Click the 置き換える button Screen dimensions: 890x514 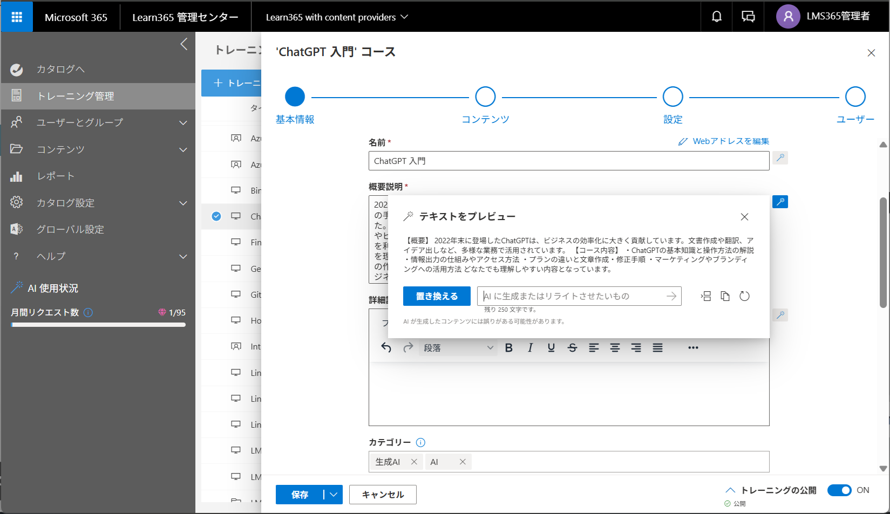(x=437, y=296)
